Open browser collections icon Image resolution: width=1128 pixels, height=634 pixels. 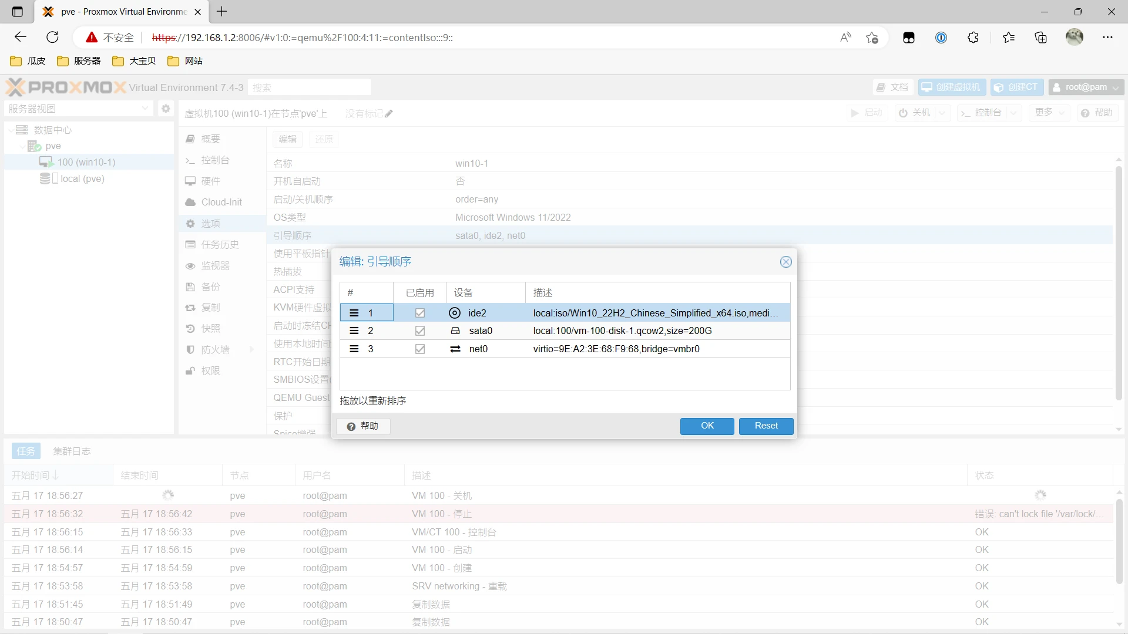1040,37
